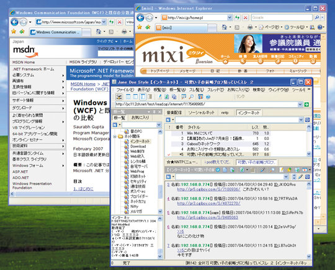This screenshot has height=270, width=335.
Task: Click the Home icon in the MSDN browser command bar
Action: [98, 32]
